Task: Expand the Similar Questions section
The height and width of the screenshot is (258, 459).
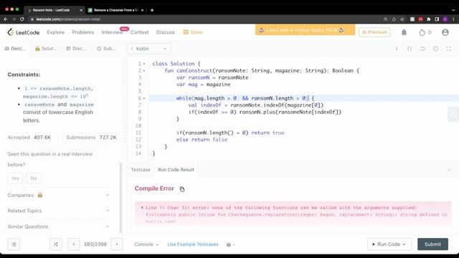Action: pyautogui.click(x=59, y=226)
